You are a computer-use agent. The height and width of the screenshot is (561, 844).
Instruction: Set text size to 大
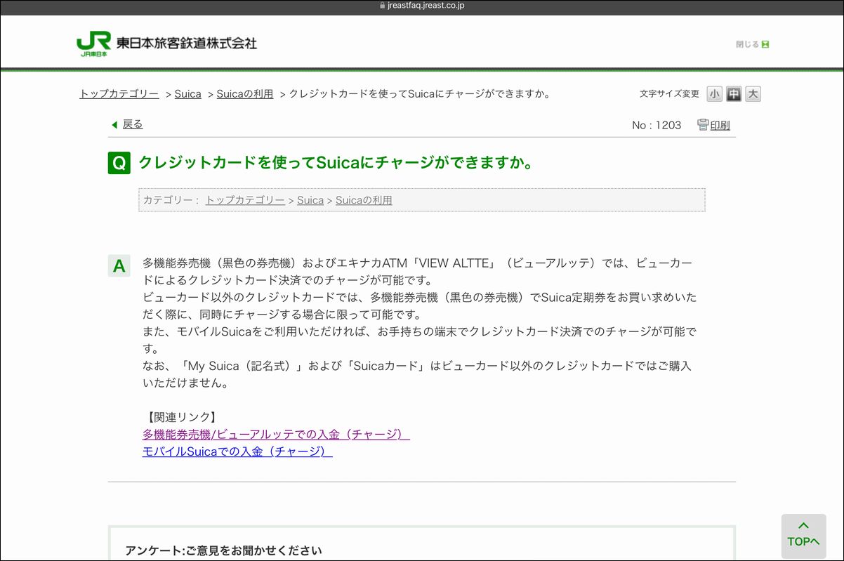[x=753, y=94]
